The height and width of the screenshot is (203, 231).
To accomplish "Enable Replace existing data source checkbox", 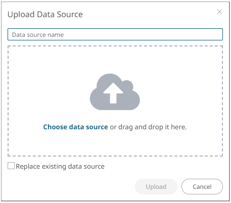I will 11,166.
